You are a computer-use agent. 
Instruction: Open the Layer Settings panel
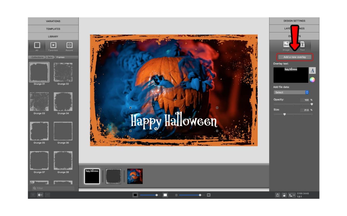(294, 28)
